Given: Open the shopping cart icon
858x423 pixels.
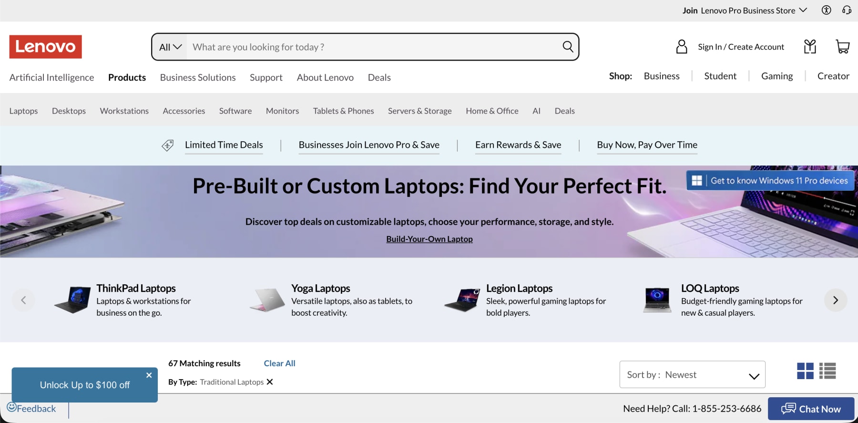Looking at the screenshot, I should click(843, 47).
